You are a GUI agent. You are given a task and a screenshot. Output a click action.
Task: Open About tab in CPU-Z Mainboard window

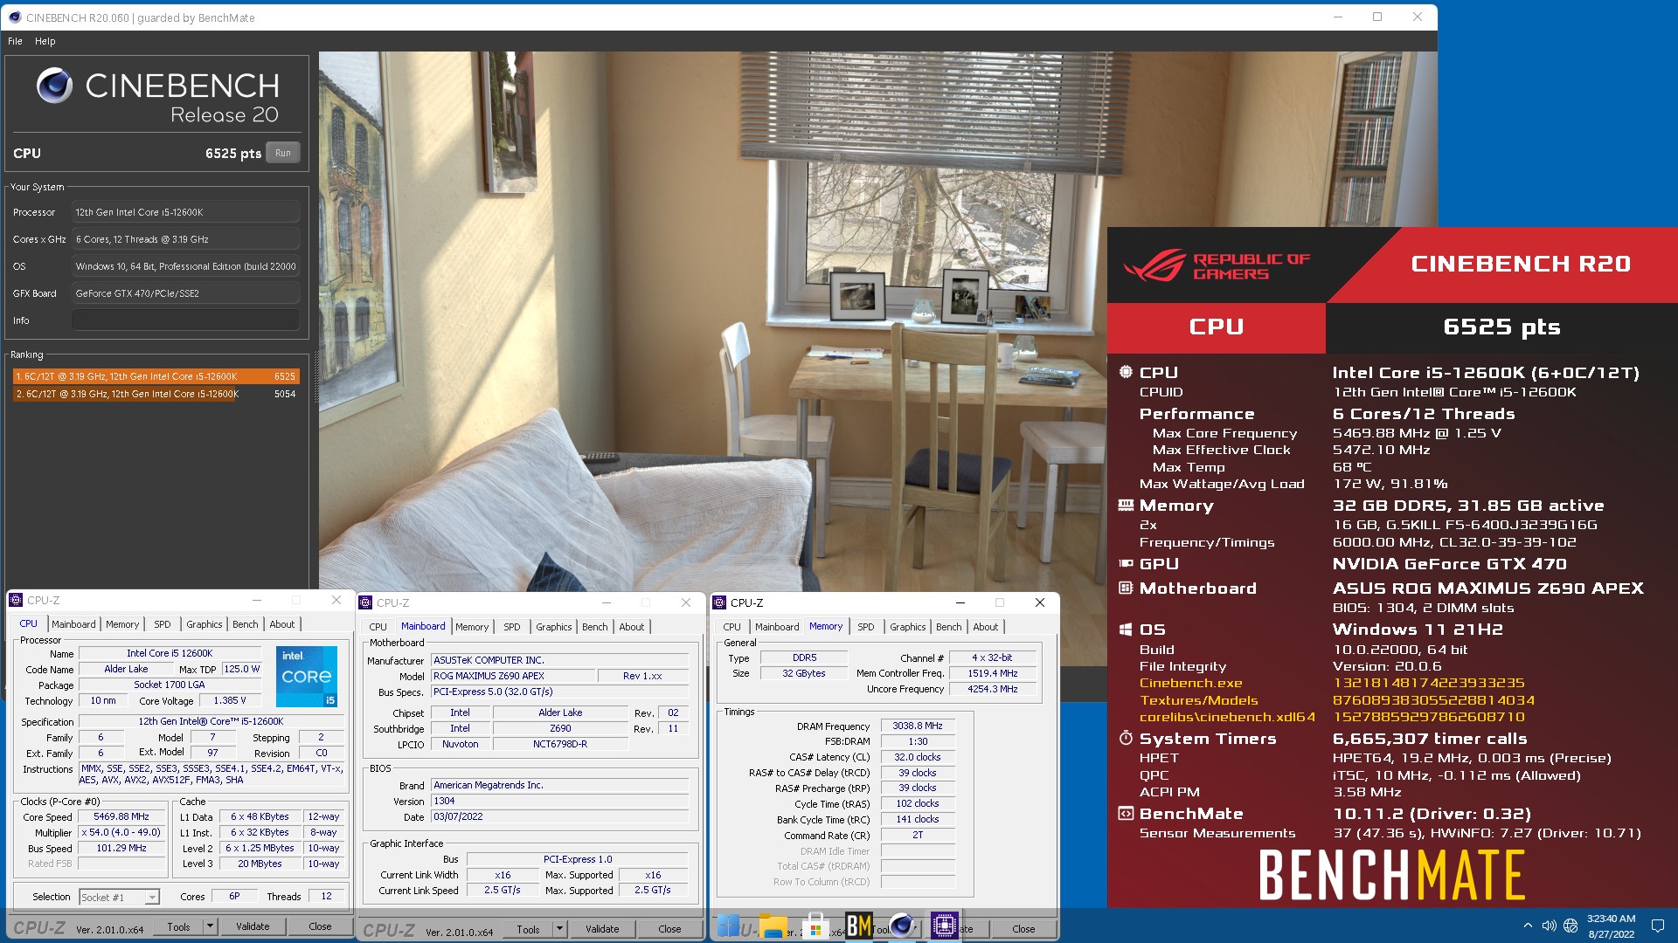click(632, 627)
